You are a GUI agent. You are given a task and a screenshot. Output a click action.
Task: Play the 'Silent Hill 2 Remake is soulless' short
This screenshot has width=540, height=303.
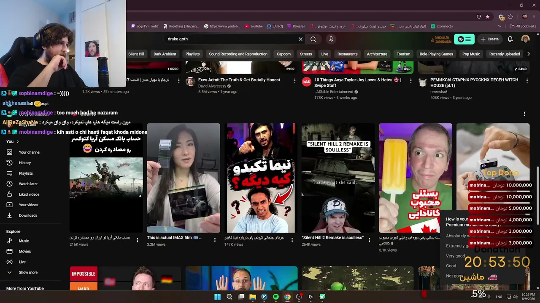pyautogui.click(x=338, y=178)
